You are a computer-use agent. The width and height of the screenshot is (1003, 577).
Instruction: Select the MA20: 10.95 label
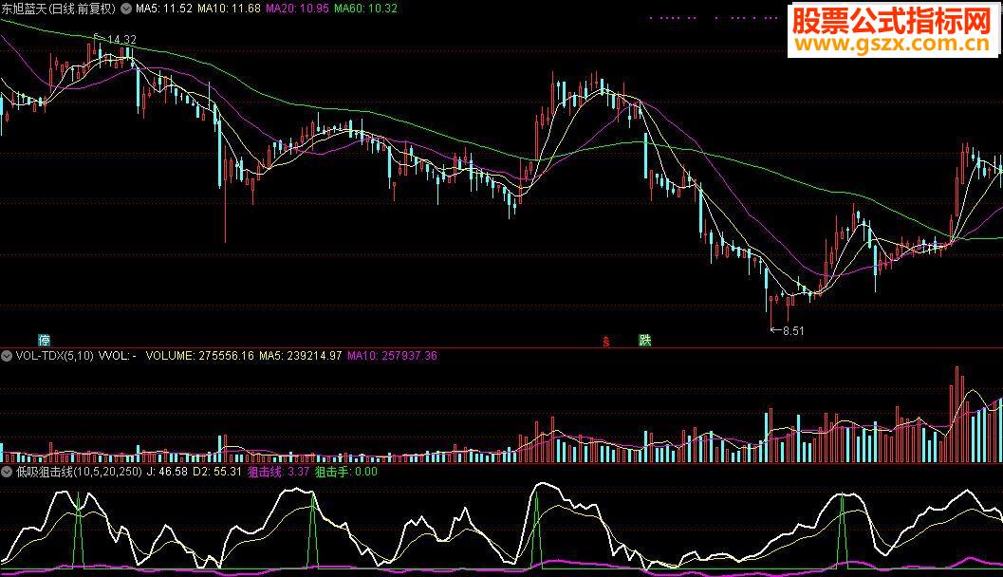pos(297,9)
